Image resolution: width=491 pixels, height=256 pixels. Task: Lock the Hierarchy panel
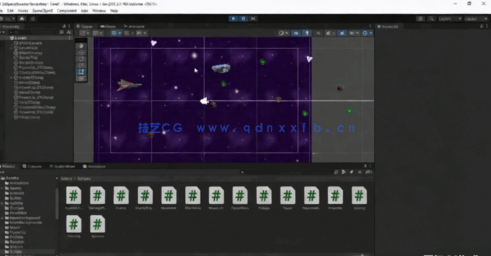(64, 26)
